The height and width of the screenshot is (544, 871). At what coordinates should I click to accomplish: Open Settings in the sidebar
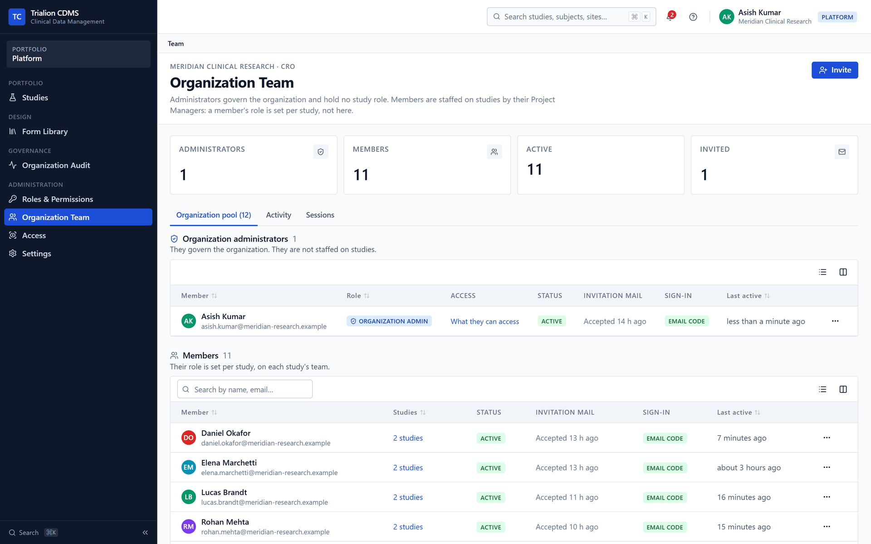78,253
